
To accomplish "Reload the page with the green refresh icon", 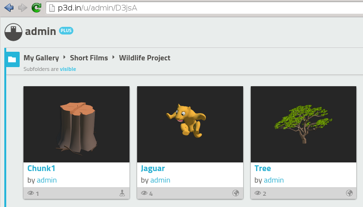I will [36, 8].
